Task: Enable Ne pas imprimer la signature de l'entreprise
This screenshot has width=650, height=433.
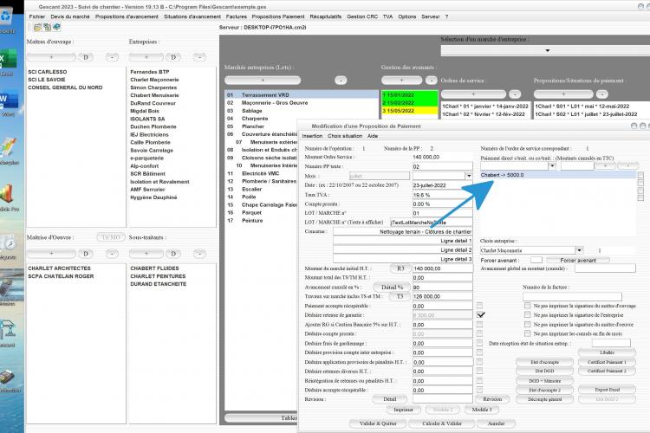Action: 527,315
